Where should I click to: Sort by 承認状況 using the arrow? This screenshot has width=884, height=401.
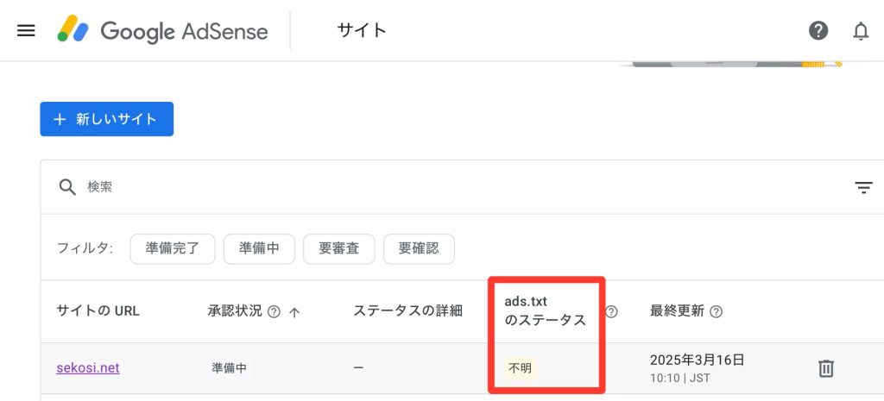[294, 312]
